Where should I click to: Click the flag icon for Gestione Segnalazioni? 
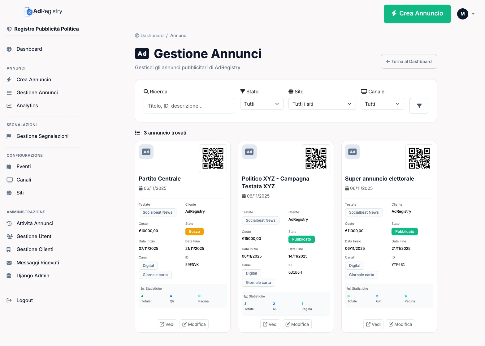pos(9,136)
